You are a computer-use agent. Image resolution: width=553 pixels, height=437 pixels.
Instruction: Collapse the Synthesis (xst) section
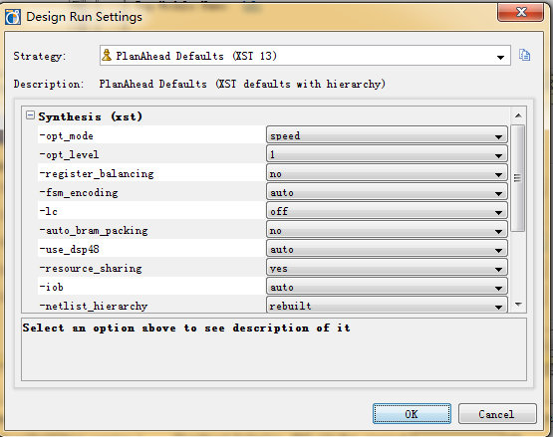(x=30, y=114)
